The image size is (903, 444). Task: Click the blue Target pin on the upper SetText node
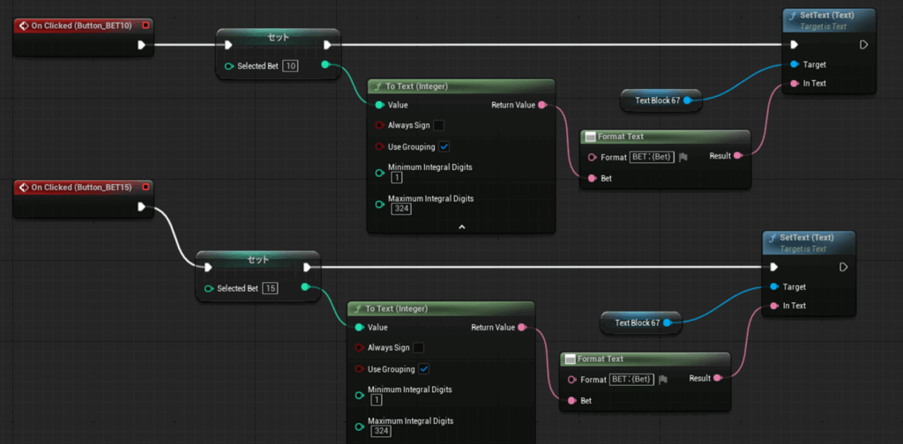pos(795,64)
